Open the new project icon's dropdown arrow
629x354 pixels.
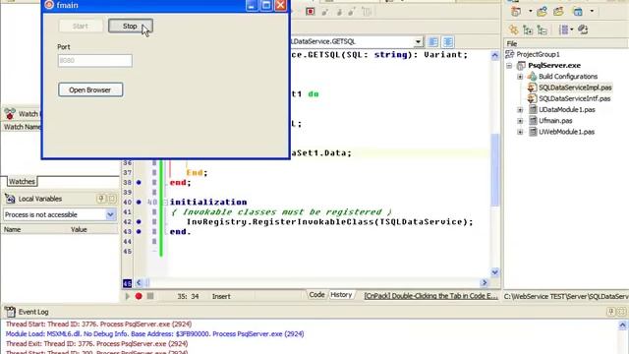click(531, 12)
